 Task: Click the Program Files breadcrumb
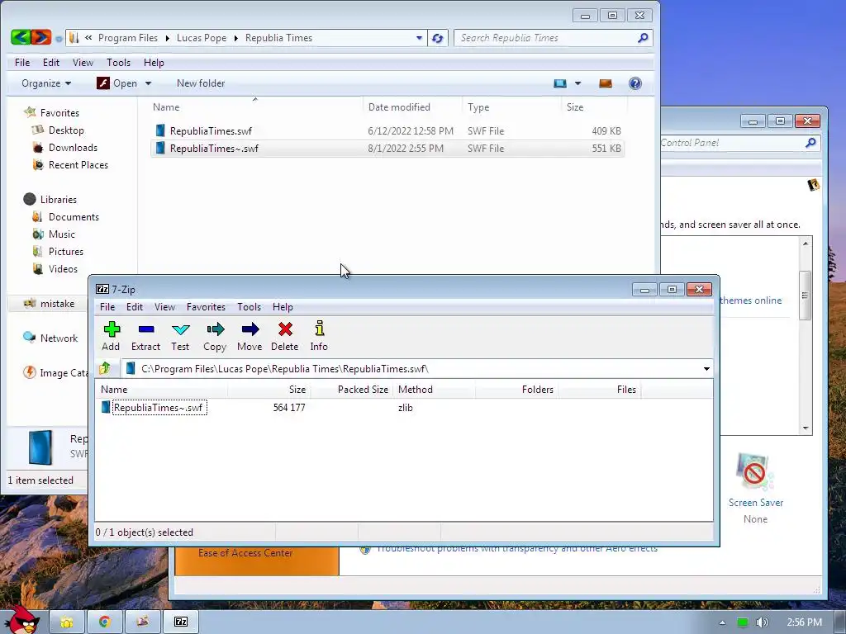128,38
